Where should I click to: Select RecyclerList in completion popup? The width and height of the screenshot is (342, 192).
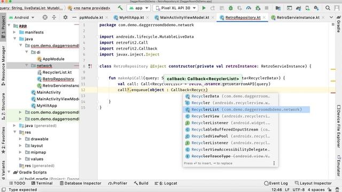coord(246,109)
